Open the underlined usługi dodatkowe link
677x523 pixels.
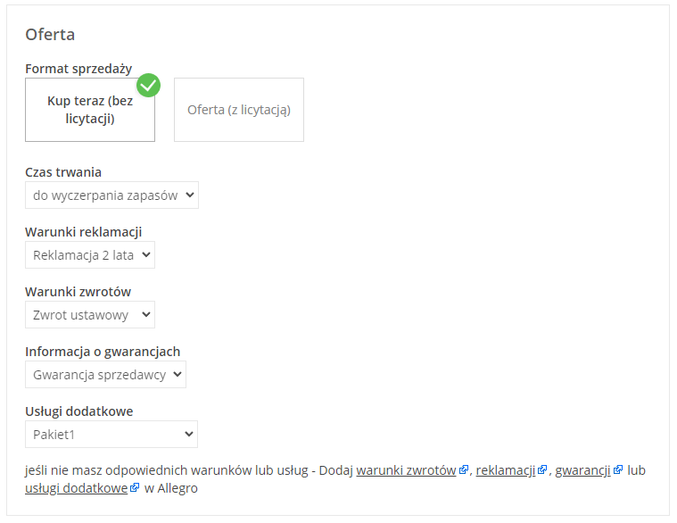76,488
